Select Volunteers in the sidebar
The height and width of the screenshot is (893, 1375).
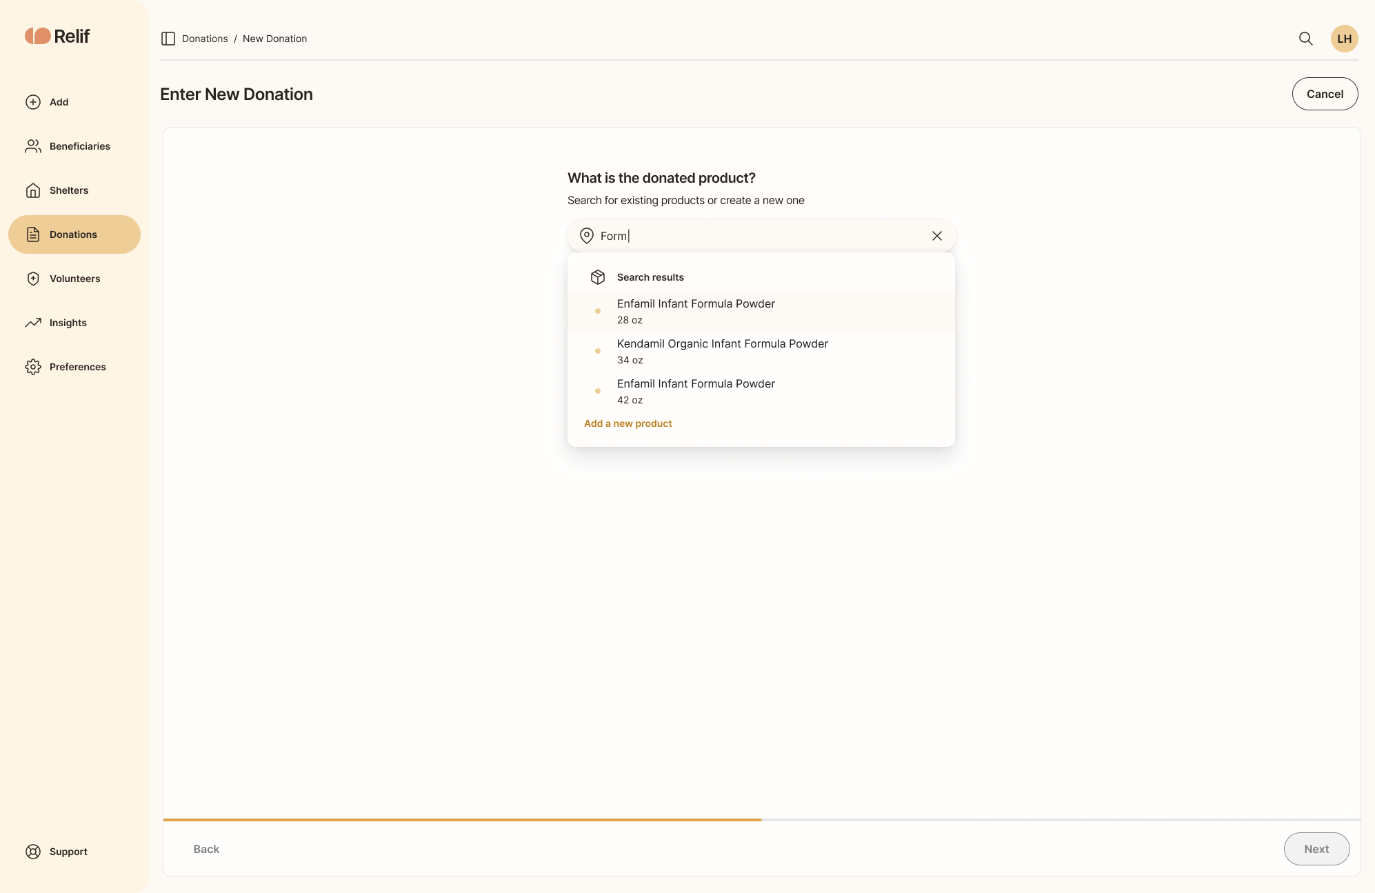click(x=74, y=279)
